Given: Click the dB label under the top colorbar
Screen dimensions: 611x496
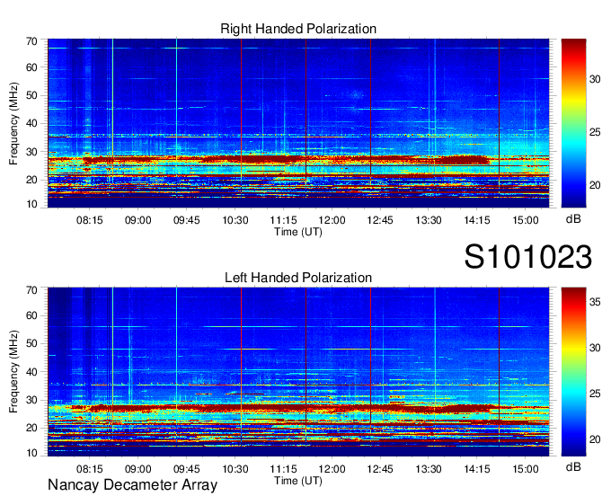Looking at the screenshot, I should 573,219.
